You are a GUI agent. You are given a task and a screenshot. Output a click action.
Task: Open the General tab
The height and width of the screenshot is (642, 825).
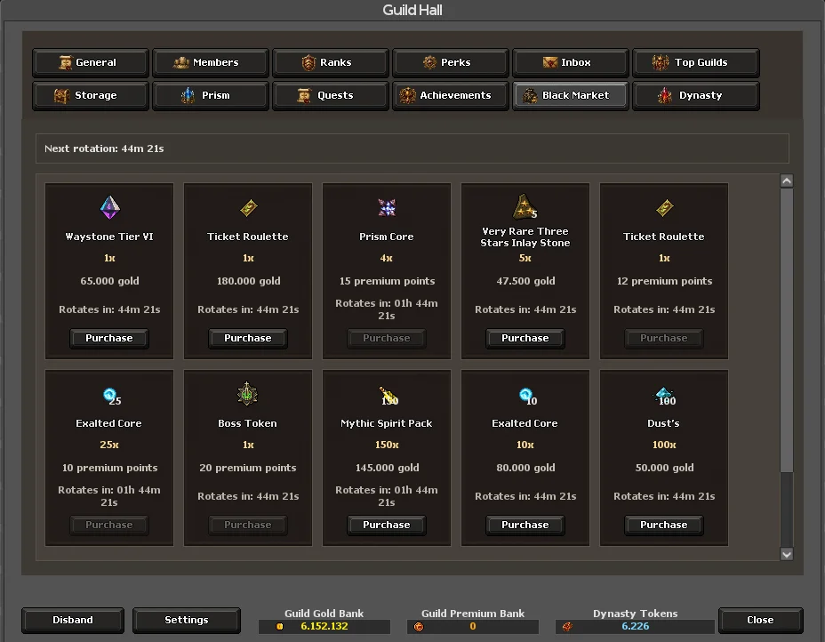click(91, 62)
